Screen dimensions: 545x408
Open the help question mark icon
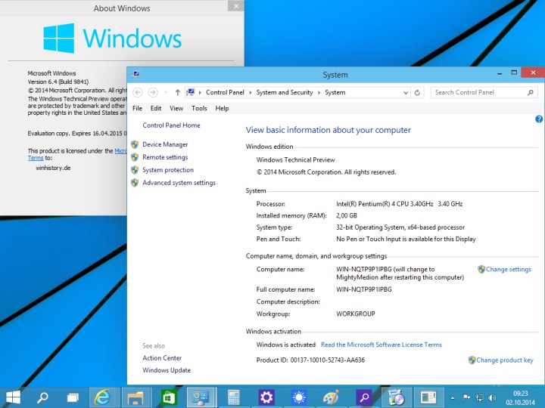click(x=539, y=119)
